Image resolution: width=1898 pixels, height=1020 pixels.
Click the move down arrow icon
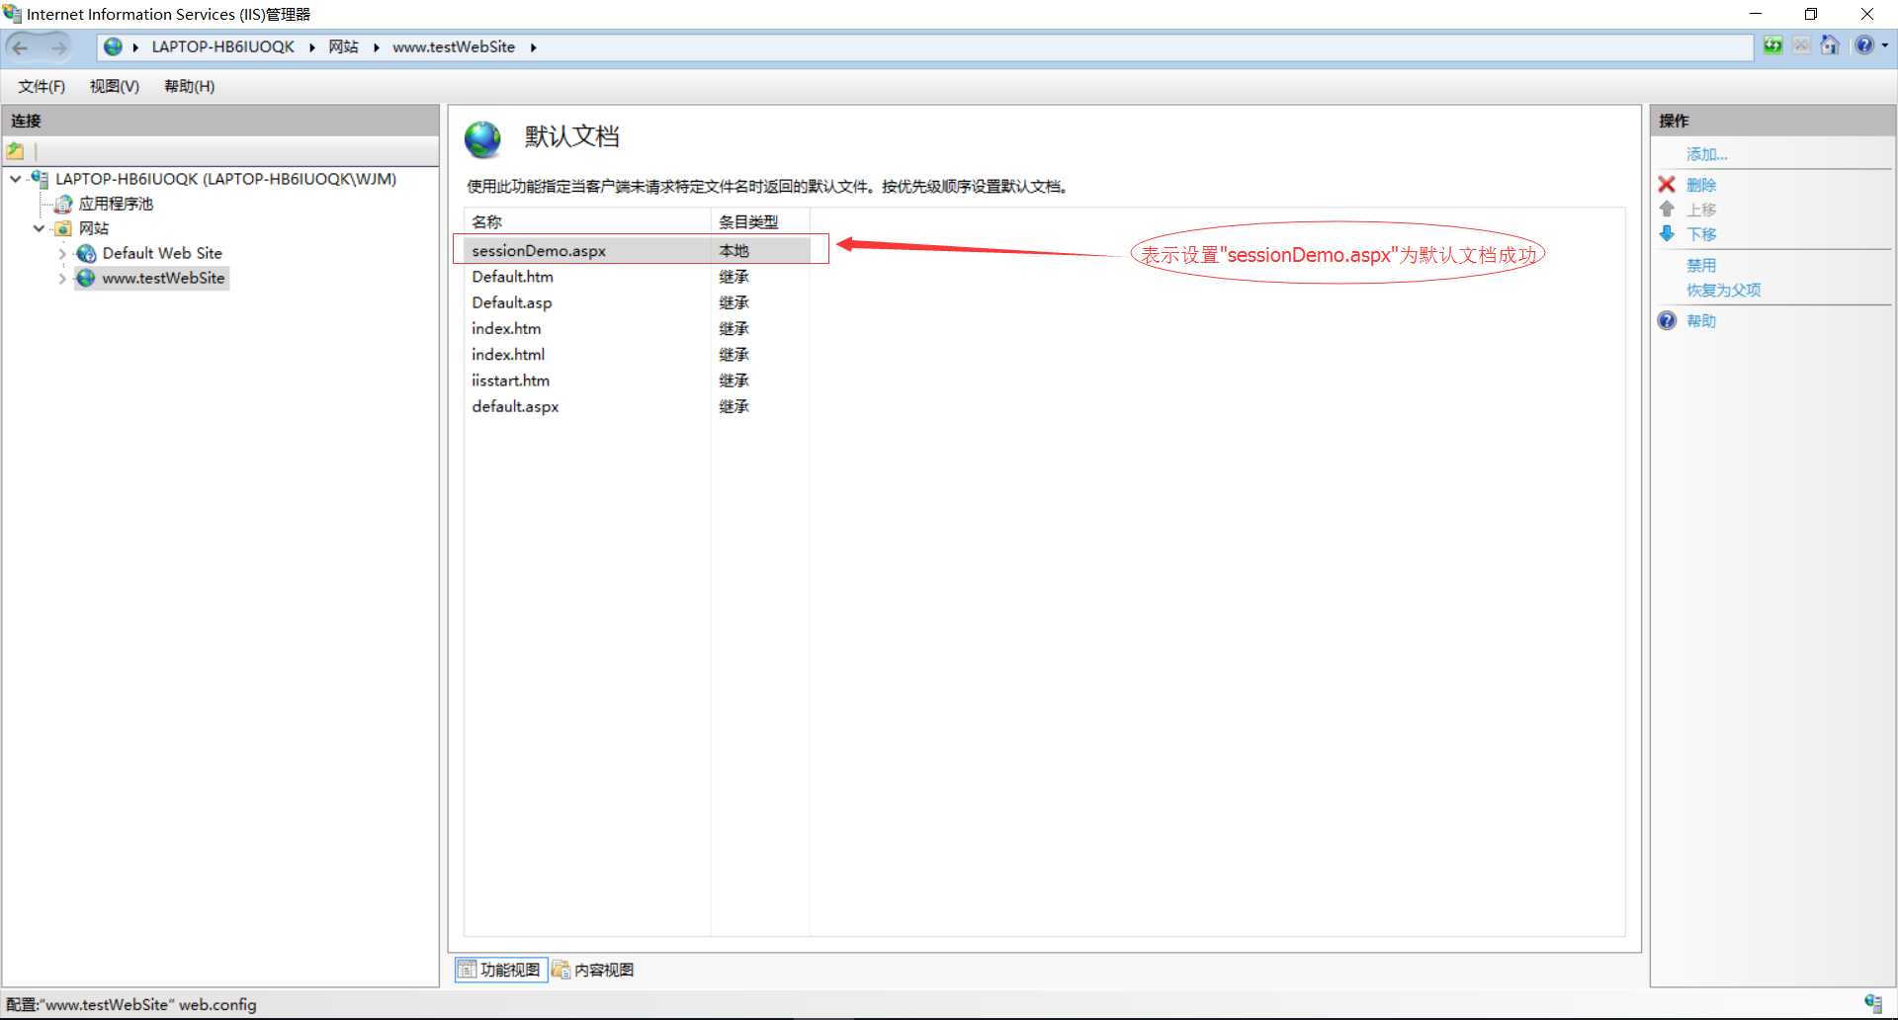[x=1667, y=234]
